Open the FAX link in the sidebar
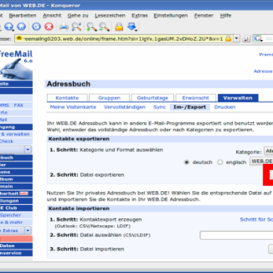The image size is (273, 273). [x=18, y=105]
